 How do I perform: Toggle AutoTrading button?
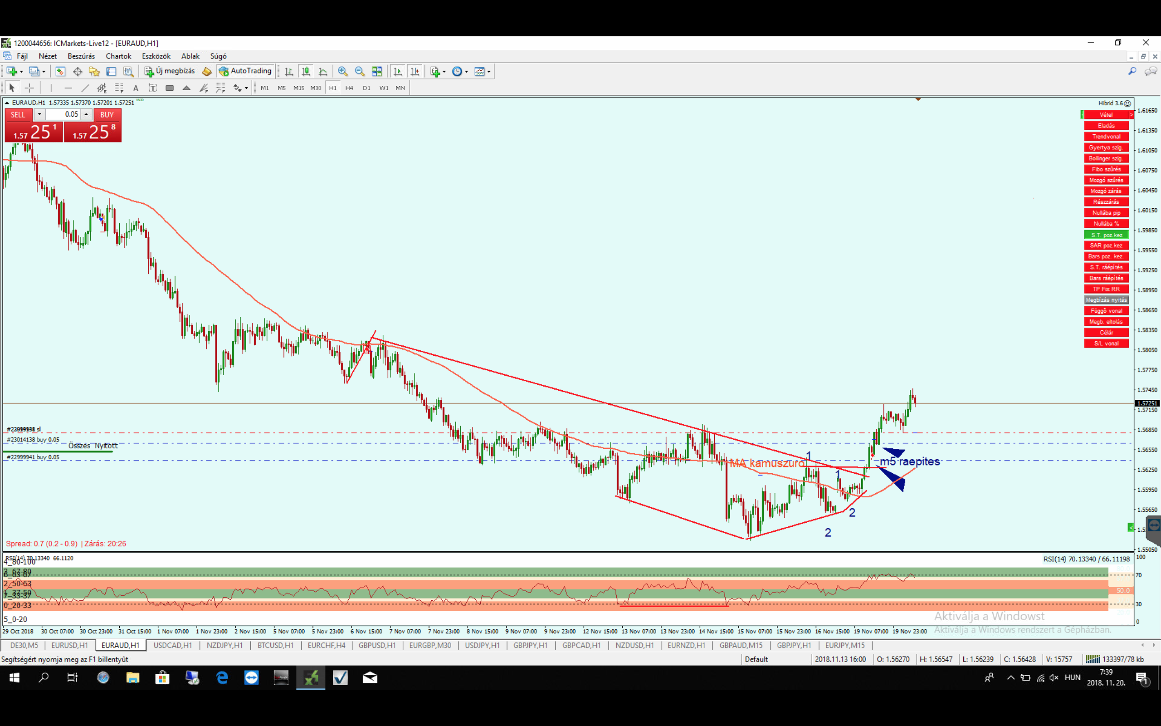246,71
